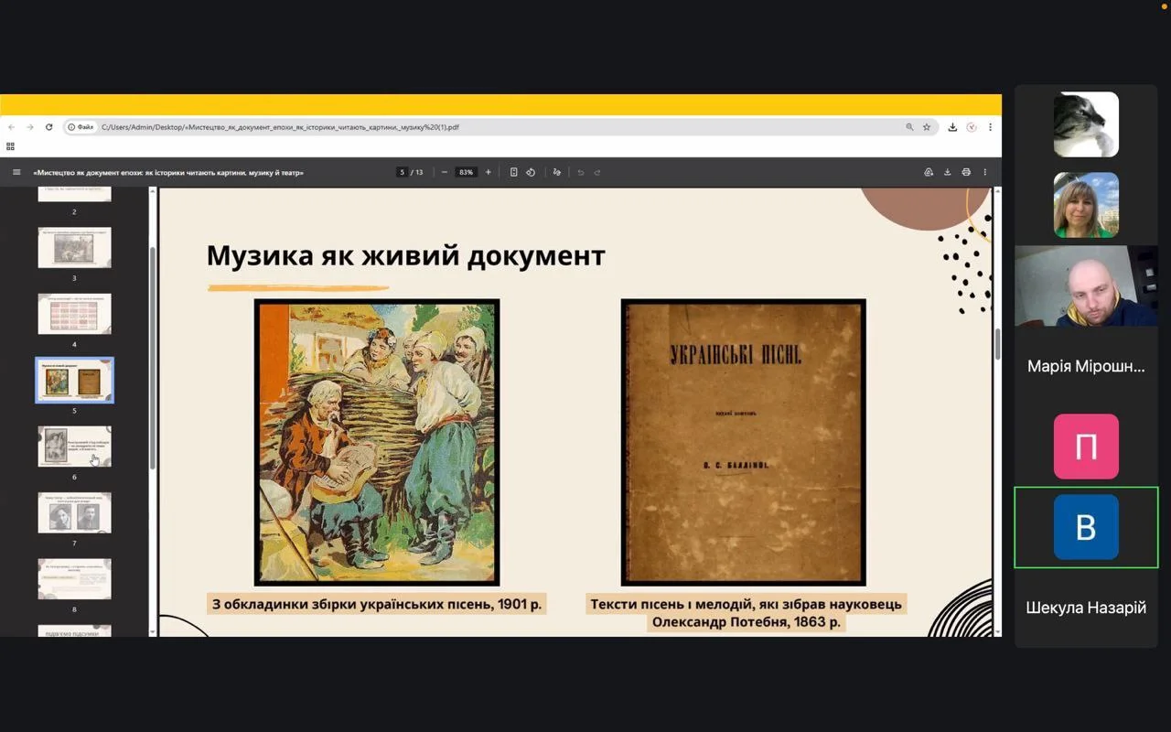Open the PDF viewer more actions menu

(x=985, y=172)
